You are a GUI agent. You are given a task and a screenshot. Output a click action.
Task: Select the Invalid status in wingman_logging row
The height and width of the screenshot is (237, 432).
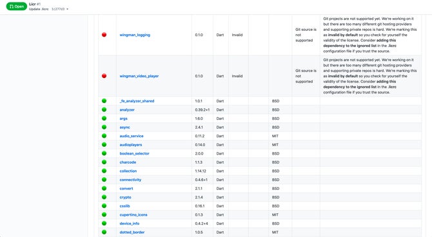237,35
